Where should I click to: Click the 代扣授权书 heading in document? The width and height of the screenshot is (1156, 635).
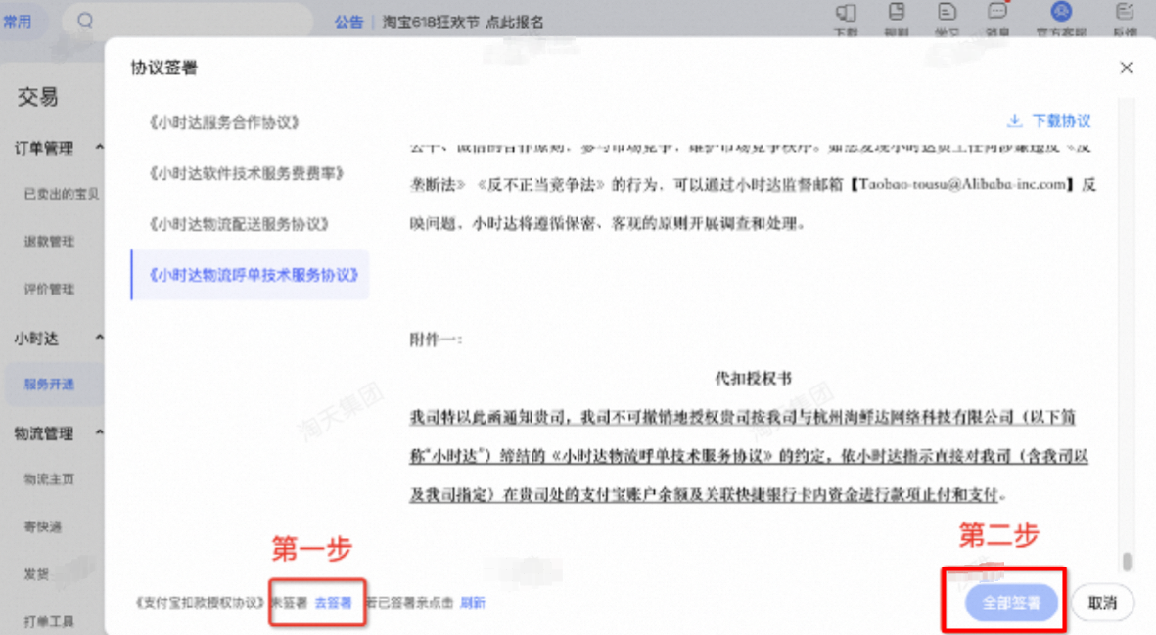753,378
